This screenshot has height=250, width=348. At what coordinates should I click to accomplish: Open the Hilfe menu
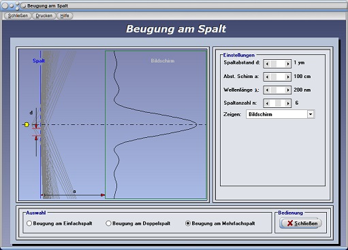pyautogui.click(x=65, y=16)
